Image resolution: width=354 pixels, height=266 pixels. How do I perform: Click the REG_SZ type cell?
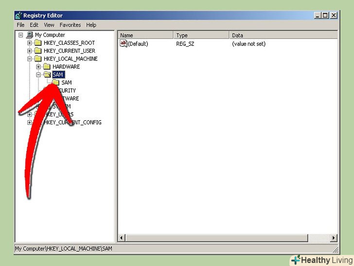[x=185, y=44]
